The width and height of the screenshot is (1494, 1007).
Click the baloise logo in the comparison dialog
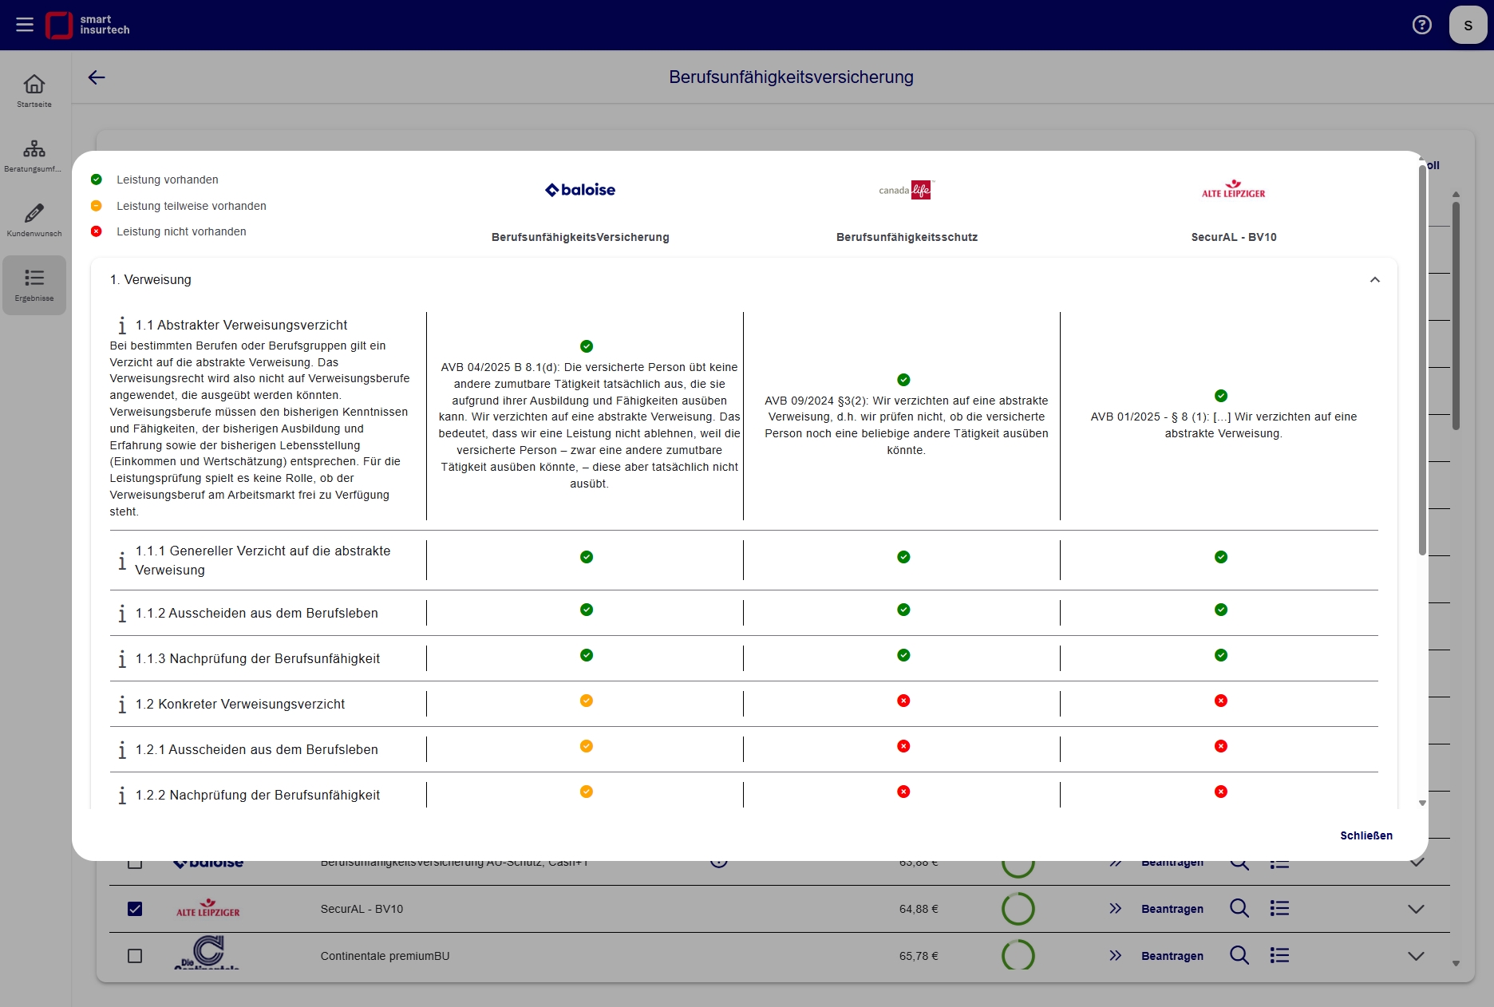click(580, 190)
